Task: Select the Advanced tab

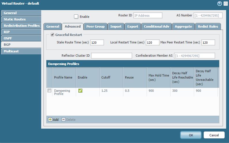Action: tap(73, 26)
